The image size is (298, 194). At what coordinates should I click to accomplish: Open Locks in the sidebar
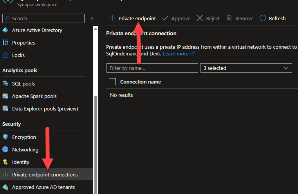(18, 55)
